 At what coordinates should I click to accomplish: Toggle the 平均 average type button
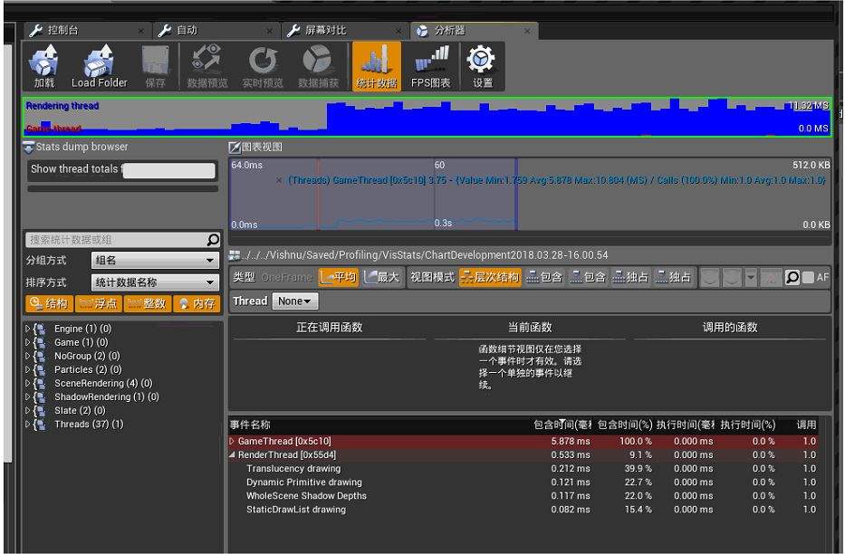(x=338, y=277)
